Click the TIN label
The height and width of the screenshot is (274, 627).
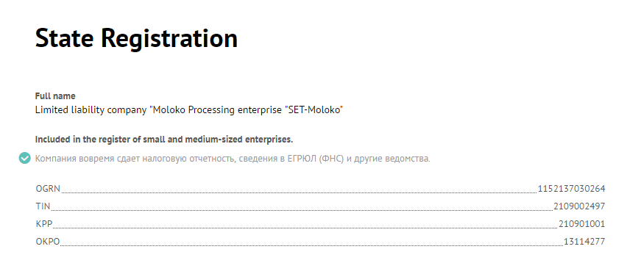tap(43, 206)
